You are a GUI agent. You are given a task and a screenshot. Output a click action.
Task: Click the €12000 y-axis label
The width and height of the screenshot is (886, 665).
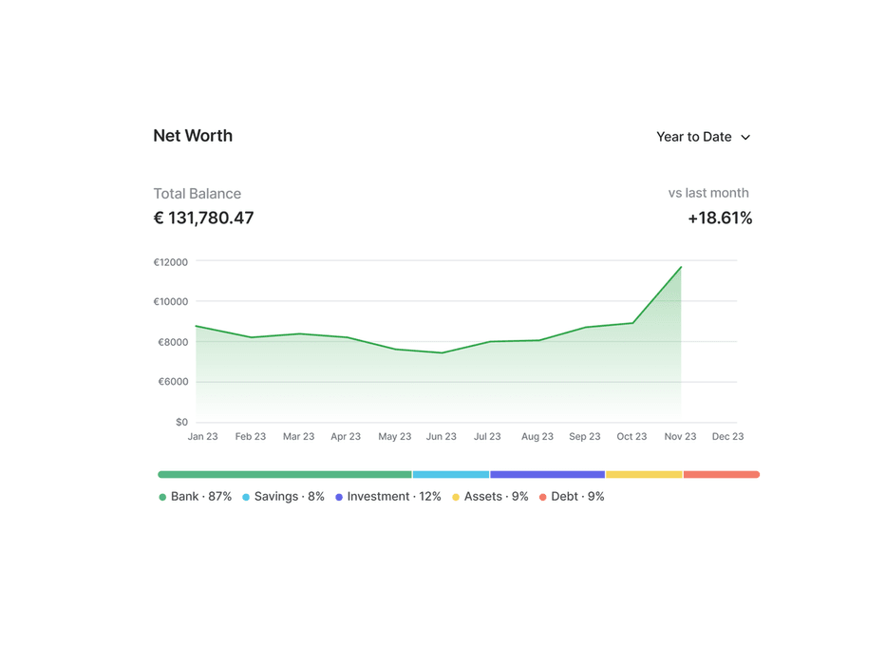(171, 262)
